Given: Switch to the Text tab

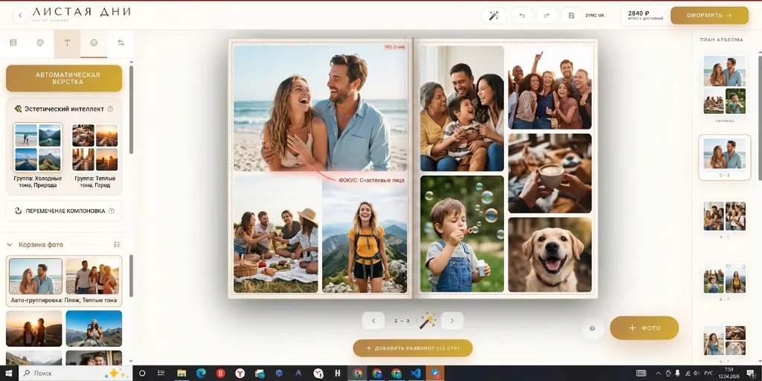Looking at the screenshot, I should (x=67, y=43).
